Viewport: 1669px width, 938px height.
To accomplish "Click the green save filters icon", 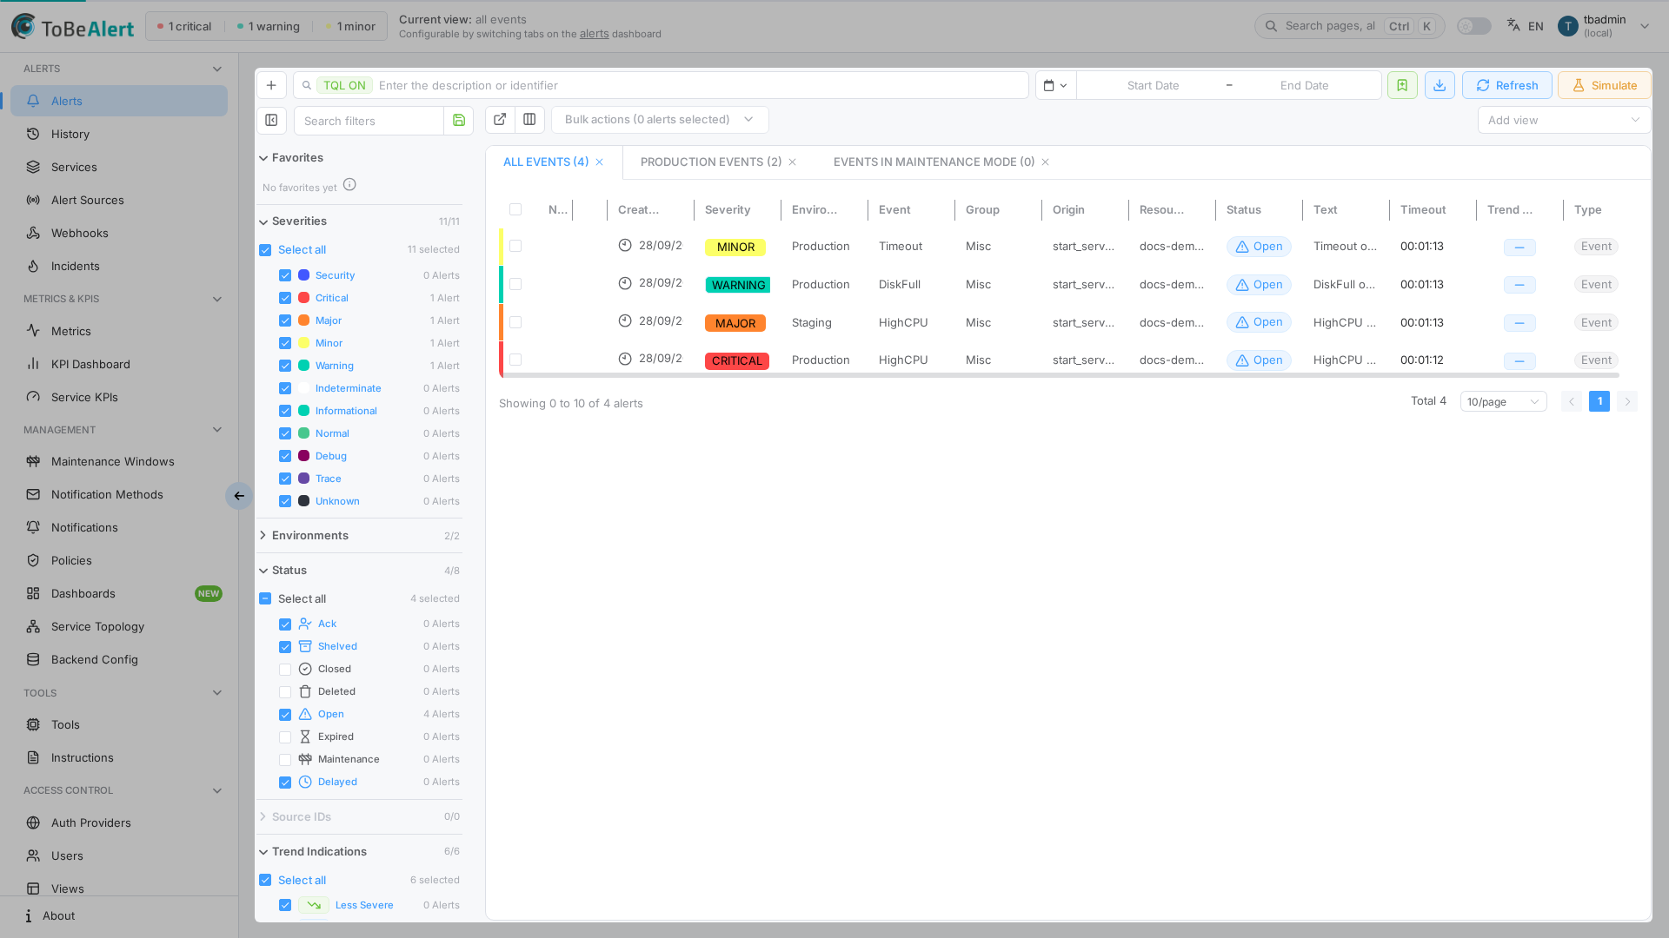I will [x=459, y=121].
